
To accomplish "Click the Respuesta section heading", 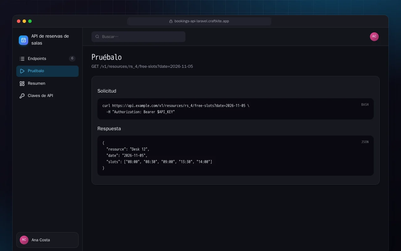I will tap(109, 129).
